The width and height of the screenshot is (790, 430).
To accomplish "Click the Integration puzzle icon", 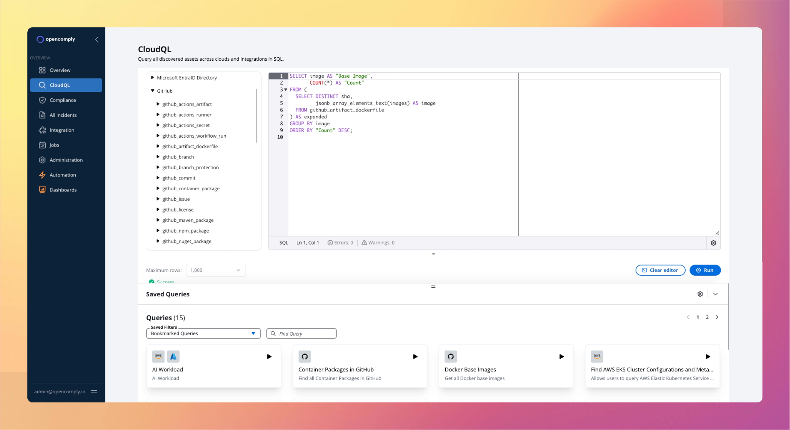I will [x=42, y=130].
